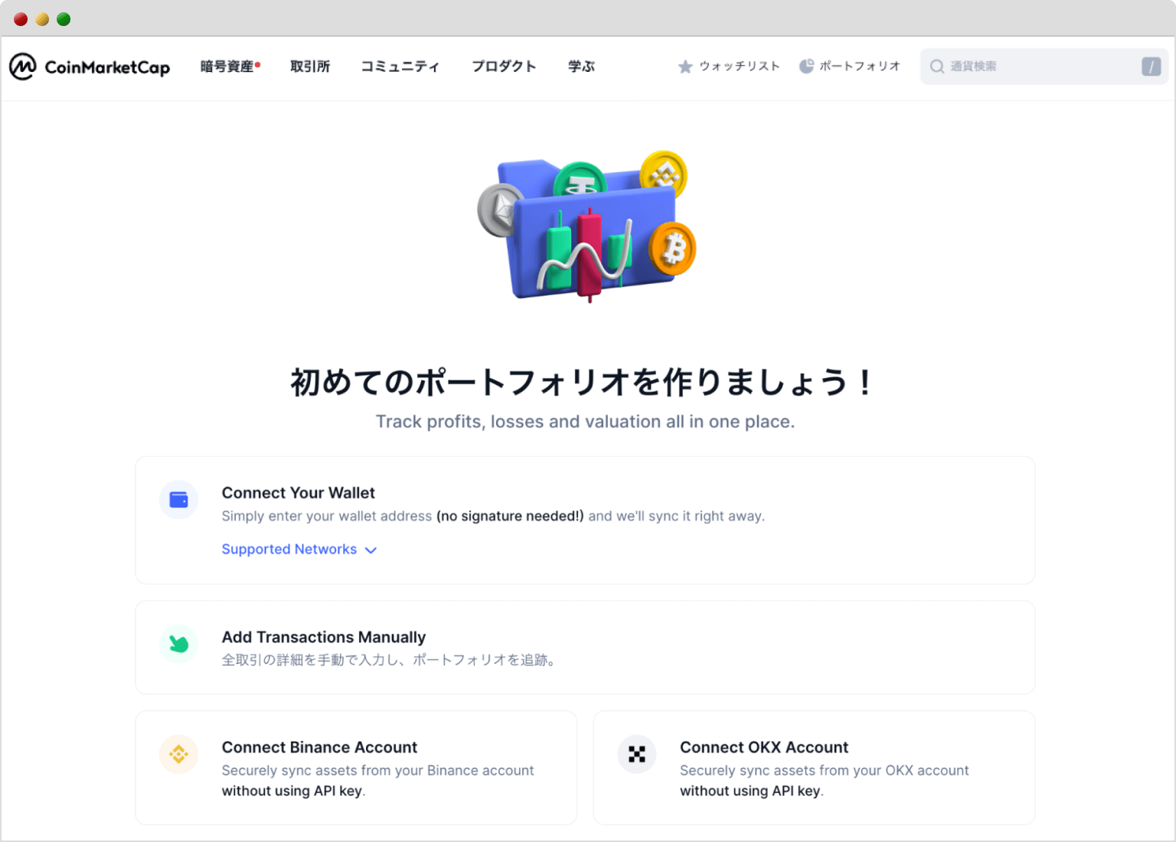The width and height of the screenshot is (1176, 842).
Task: Click the portfolio pie chart icon
Action: 806,67
